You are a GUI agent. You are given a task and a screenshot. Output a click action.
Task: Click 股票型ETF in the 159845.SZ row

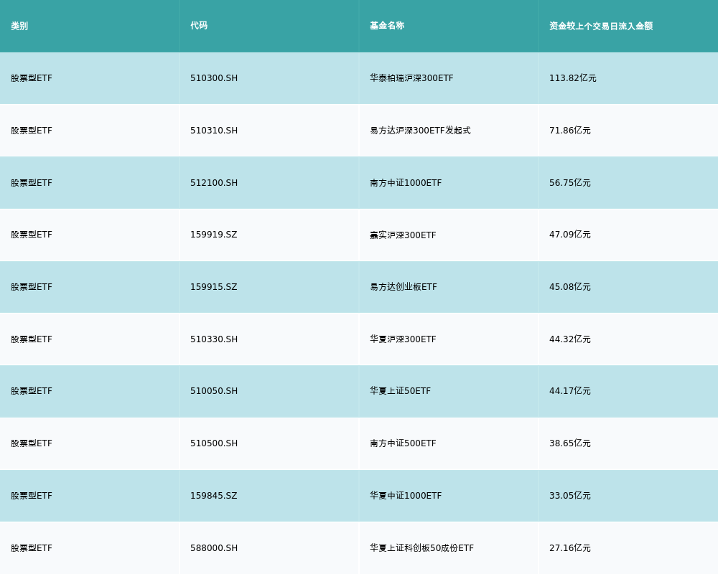click(x=32, y=496)
